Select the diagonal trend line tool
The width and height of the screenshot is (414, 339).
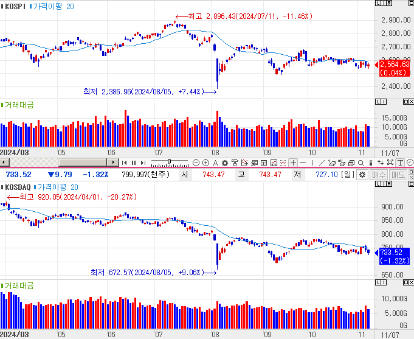pos(322,163)
